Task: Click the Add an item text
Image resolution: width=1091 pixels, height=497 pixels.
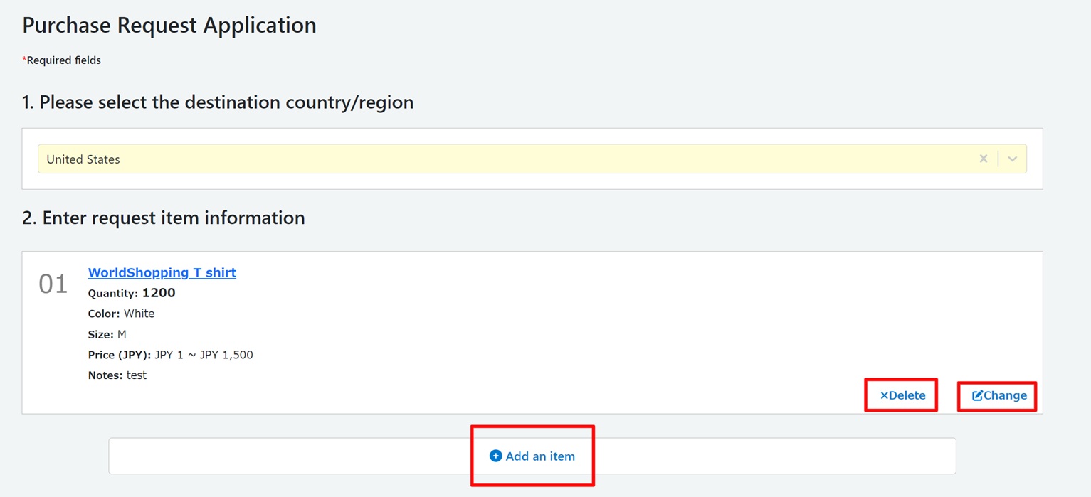Action: coord(540,456)
